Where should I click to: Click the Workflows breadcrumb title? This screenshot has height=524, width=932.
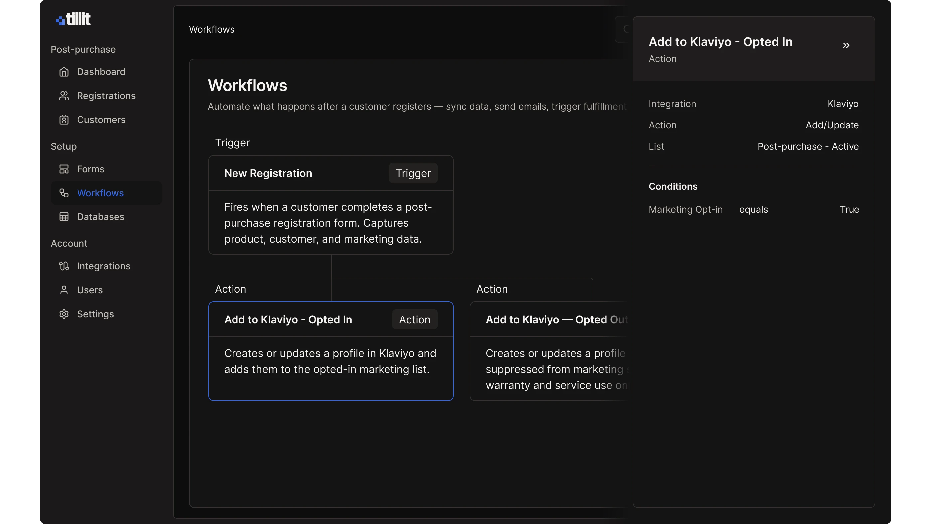pyautogui.click(x=212, y=29)
